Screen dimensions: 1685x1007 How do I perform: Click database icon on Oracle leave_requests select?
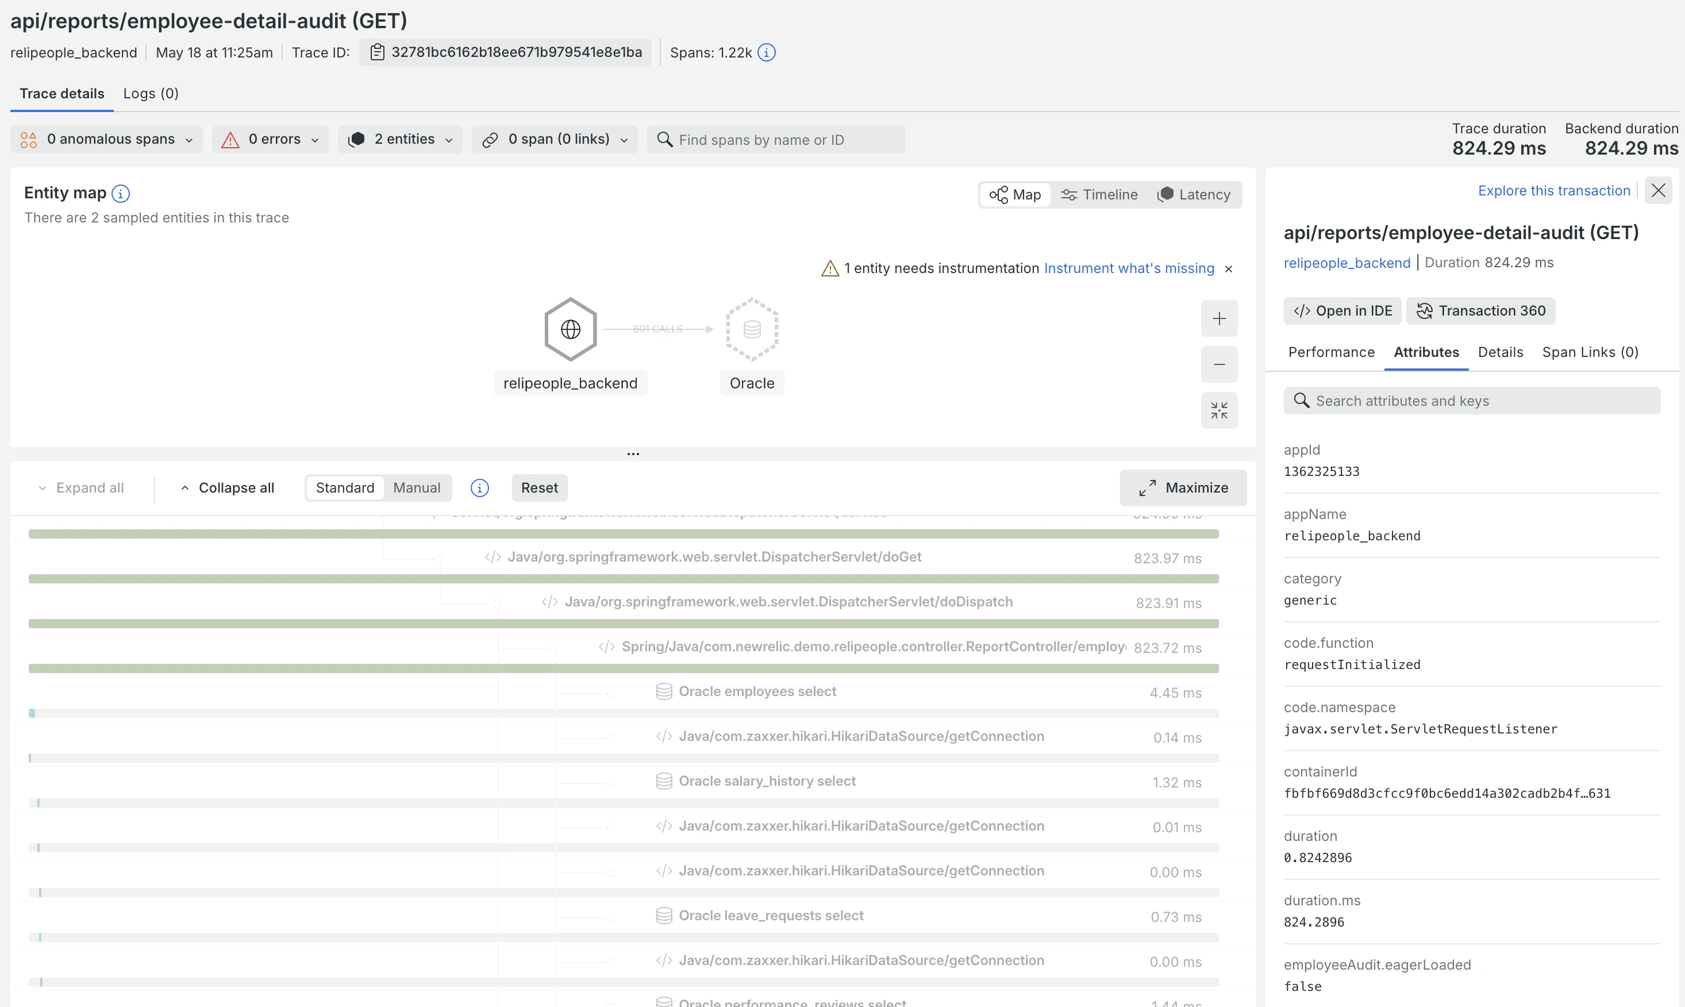click(664, 916)
